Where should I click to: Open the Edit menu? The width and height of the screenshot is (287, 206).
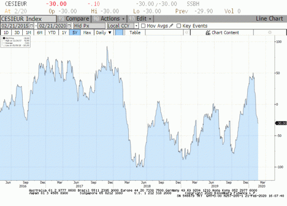coord(140,19)
